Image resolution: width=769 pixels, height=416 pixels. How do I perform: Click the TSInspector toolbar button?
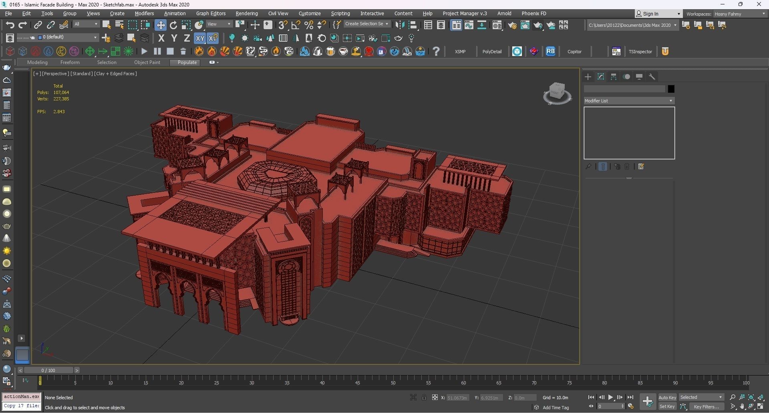coord(640,52)
